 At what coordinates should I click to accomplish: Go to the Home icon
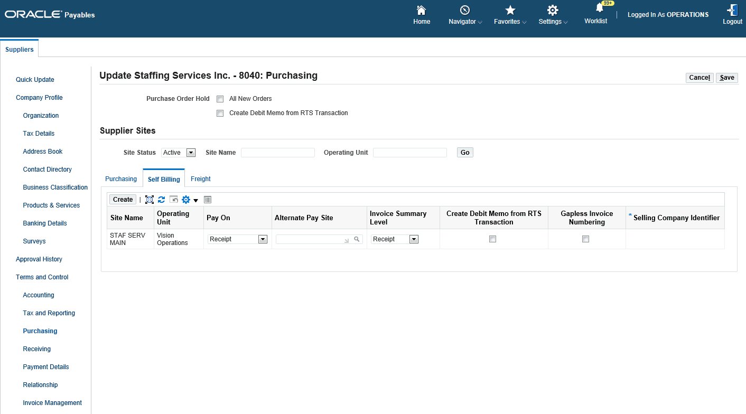click(421, 10)
